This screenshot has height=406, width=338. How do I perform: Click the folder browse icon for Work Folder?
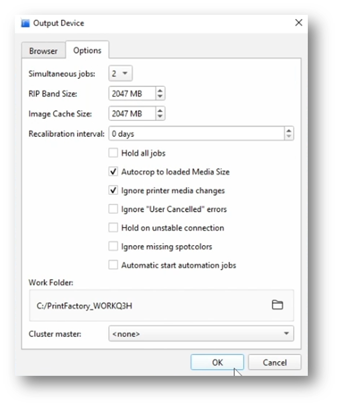(277, 304)
